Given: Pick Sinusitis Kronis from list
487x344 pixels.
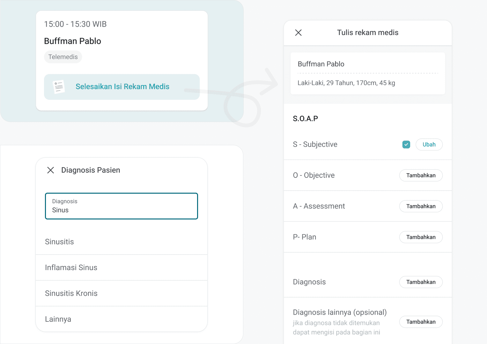Looking at the screenshot, I should pyautogui.click(x=71, y=293).
